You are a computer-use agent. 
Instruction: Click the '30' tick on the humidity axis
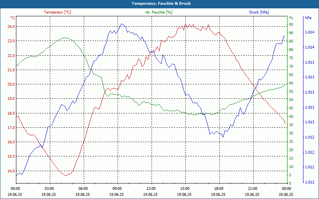pyautogui.click(x=291, y=133)
